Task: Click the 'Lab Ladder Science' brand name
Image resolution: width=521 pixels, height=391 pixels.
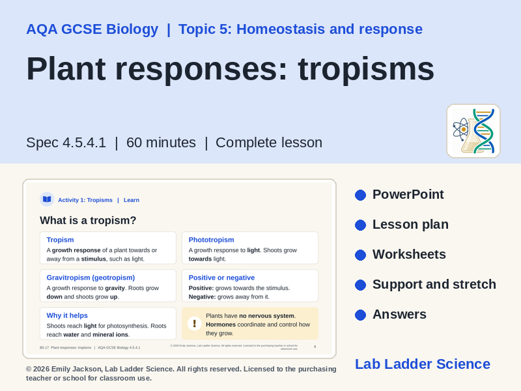Action: pos(423,364)
